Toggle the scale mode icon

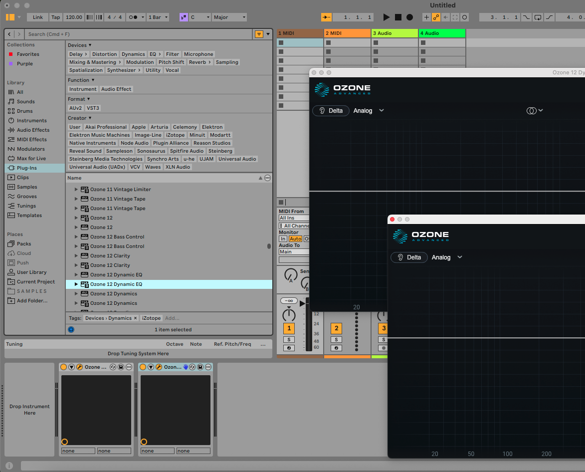(x=184, y=17)
